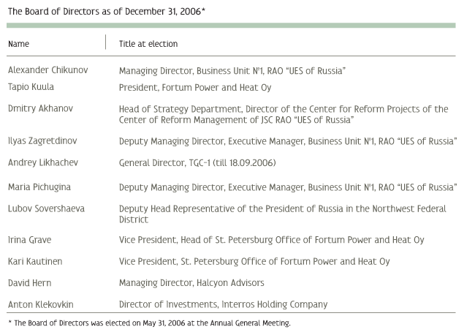Click the Title at election column header
This screenshot has width=475, height=335.
(148, 44)
